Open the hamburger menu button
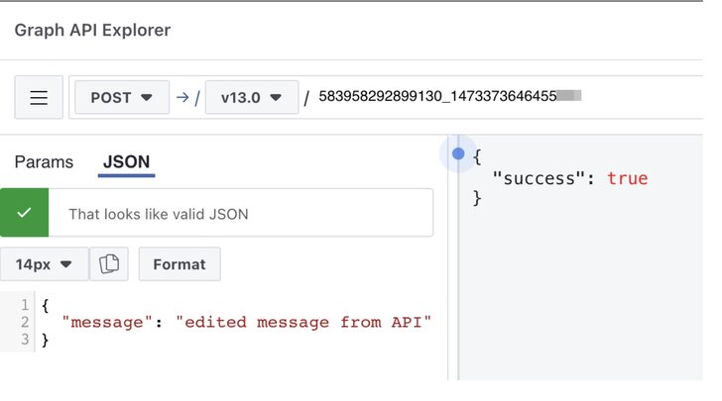The height and width of the screenshot is (401, 722). pos(39,97)
